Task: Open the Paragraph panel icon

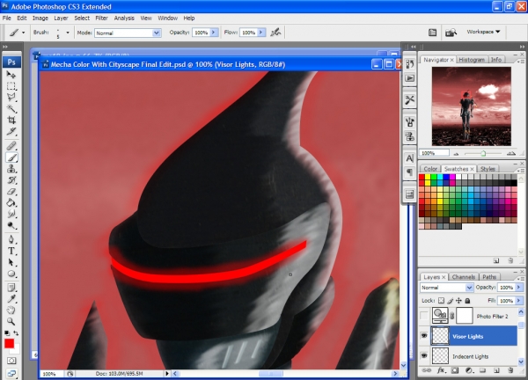Action: click(x=409, y=172)
